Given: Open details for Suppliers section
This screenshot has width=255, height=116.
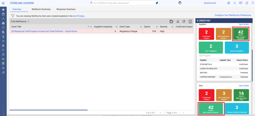Looking at the screenshot, I should (244, 25).
